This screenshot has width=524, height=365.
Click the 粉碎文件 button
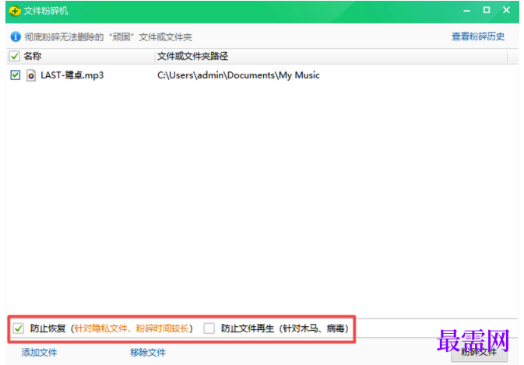(479, 353)
